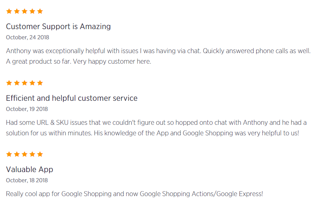
Task: Click the October, 24 2018 date
Action: (28, 37)
